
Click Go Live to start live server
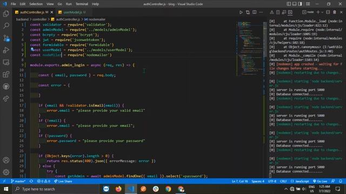(x=320, y=181)
